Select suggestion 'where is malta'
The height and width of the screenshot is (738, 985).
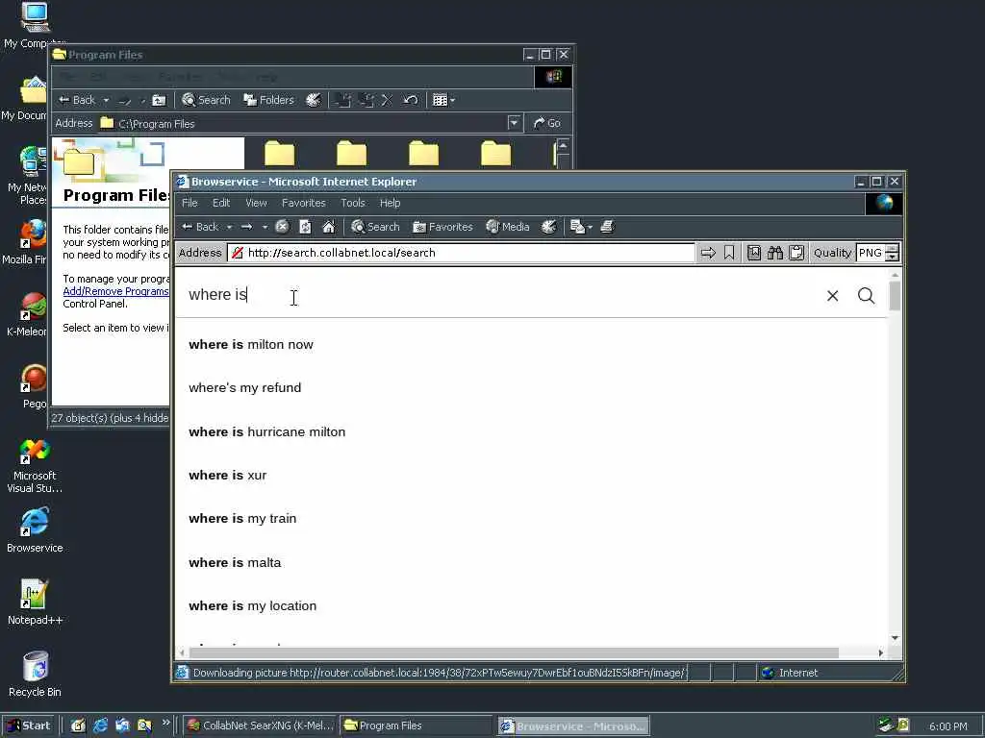[235, 562]
